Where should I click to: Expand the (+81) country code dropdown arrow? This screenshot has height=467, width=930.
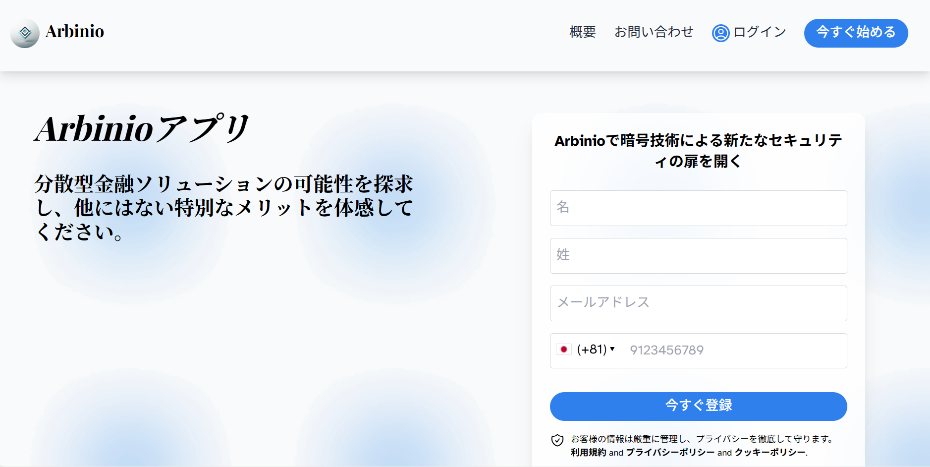click(x=612, y=349)
